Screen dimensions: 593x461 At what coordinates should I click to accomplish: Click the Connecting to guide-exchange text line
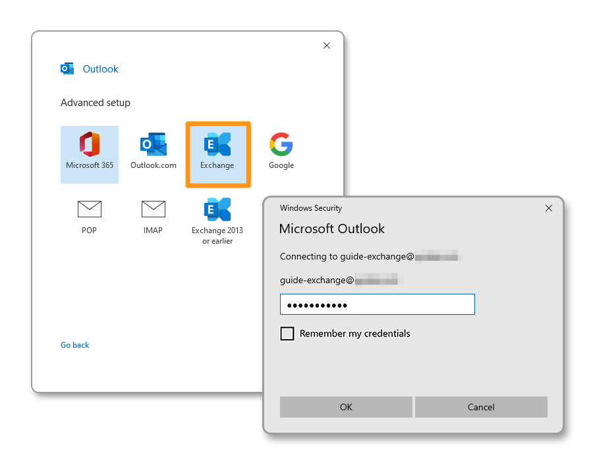pos(347,257)
